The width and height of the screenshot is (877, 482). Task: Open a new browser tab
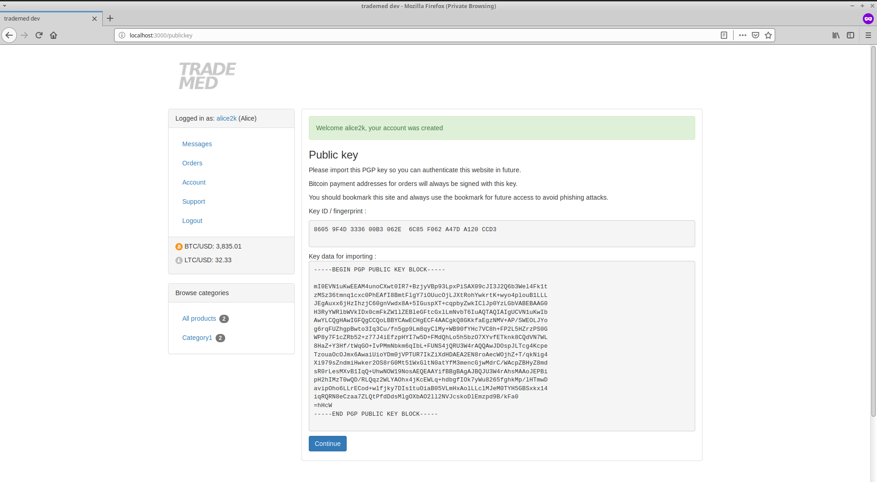tap(110, 19)
